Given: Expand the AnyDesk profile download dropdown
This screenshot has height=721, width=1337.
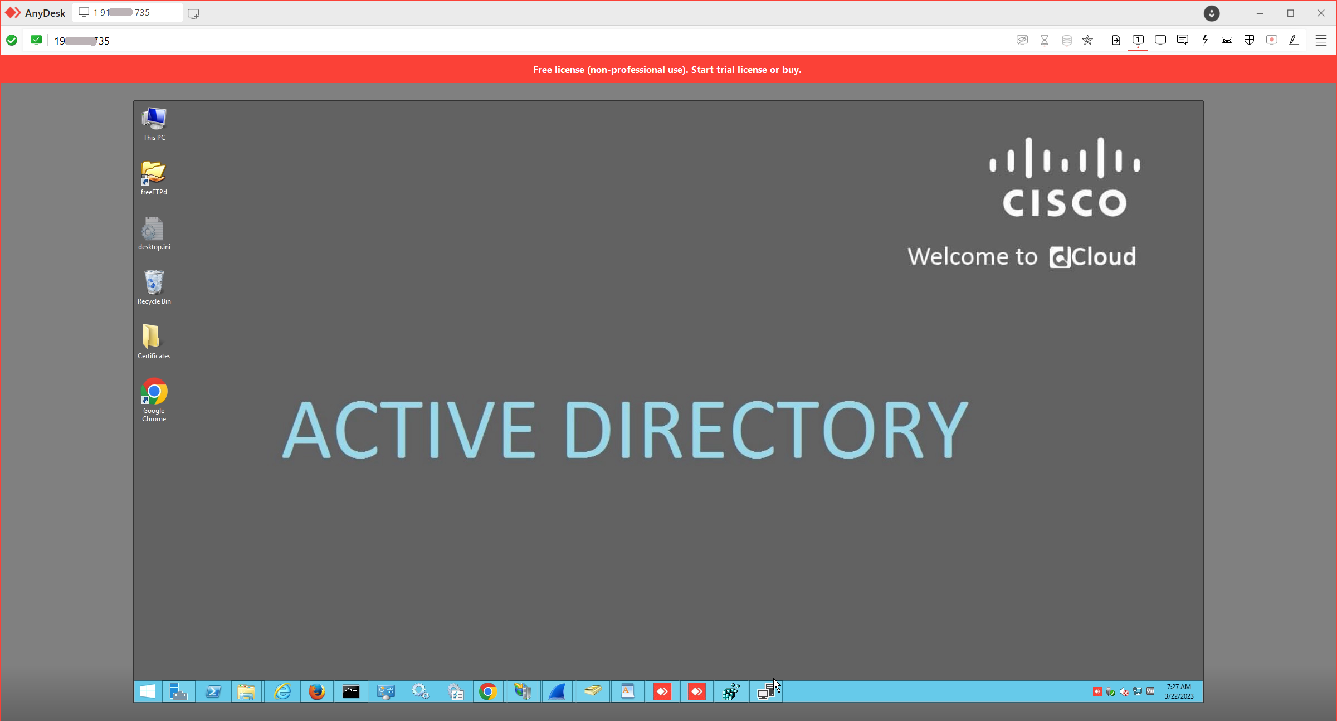Looking at the screenshot, I should point(1212,13).
